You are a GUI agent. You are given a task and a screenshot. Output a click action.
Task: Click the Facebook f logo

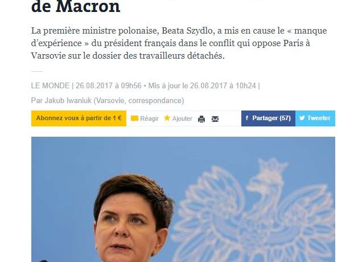(247, 118)
